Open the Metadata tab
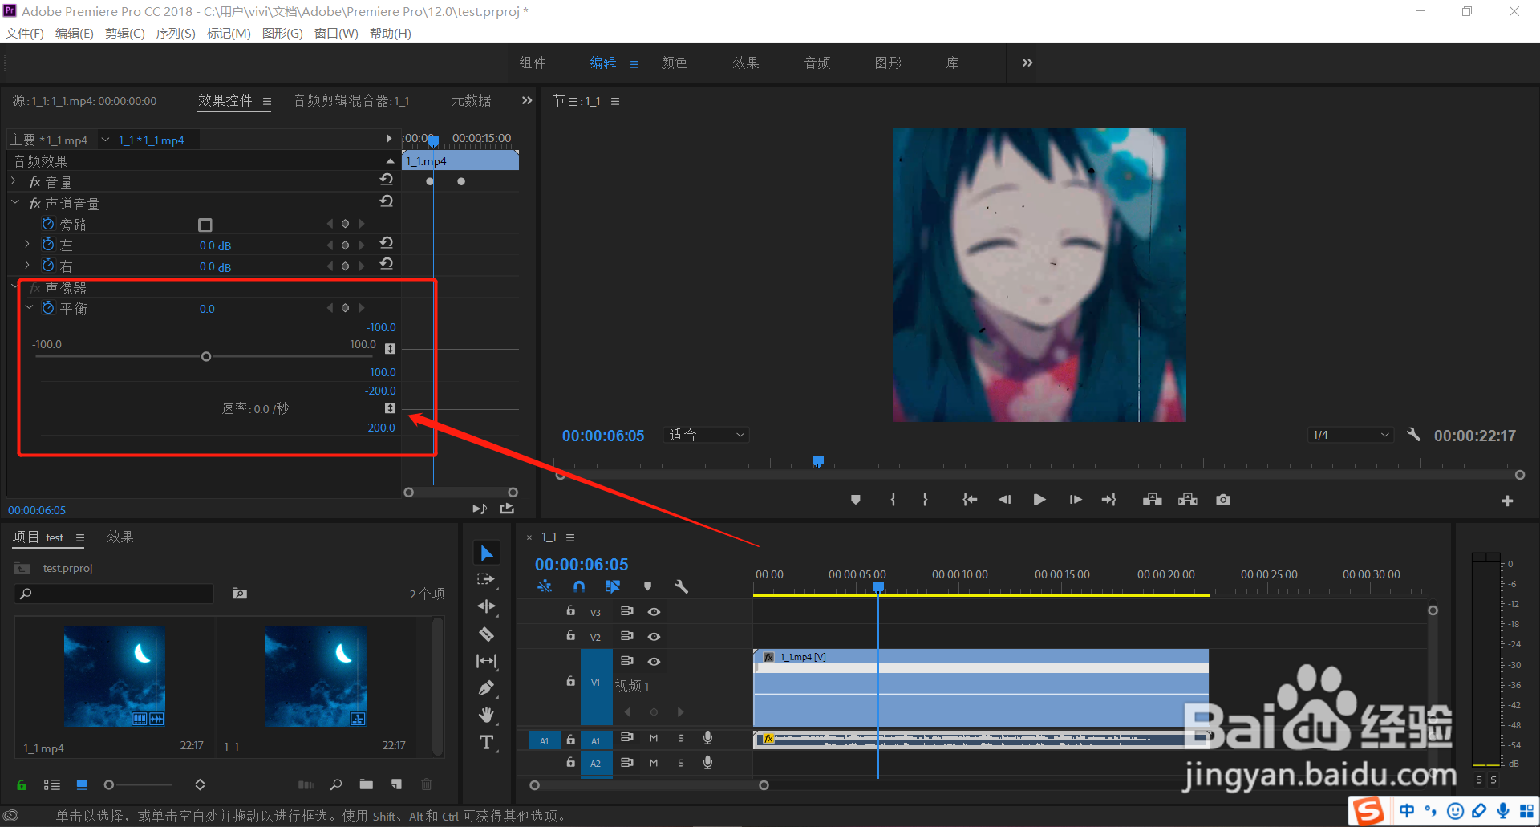 (471, 100)
